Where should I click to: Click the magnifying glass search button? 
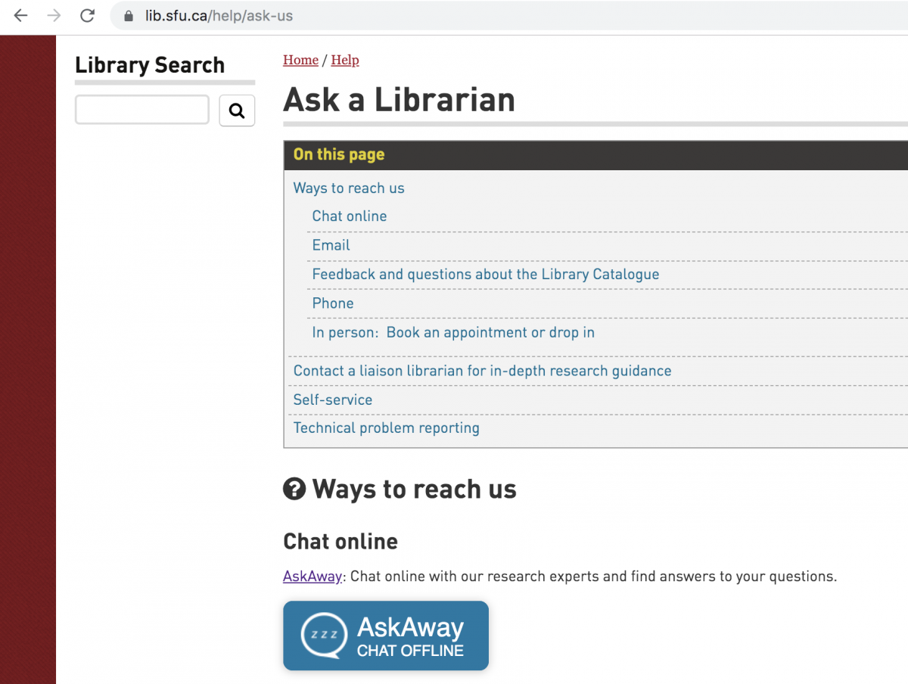click(237, 111)
